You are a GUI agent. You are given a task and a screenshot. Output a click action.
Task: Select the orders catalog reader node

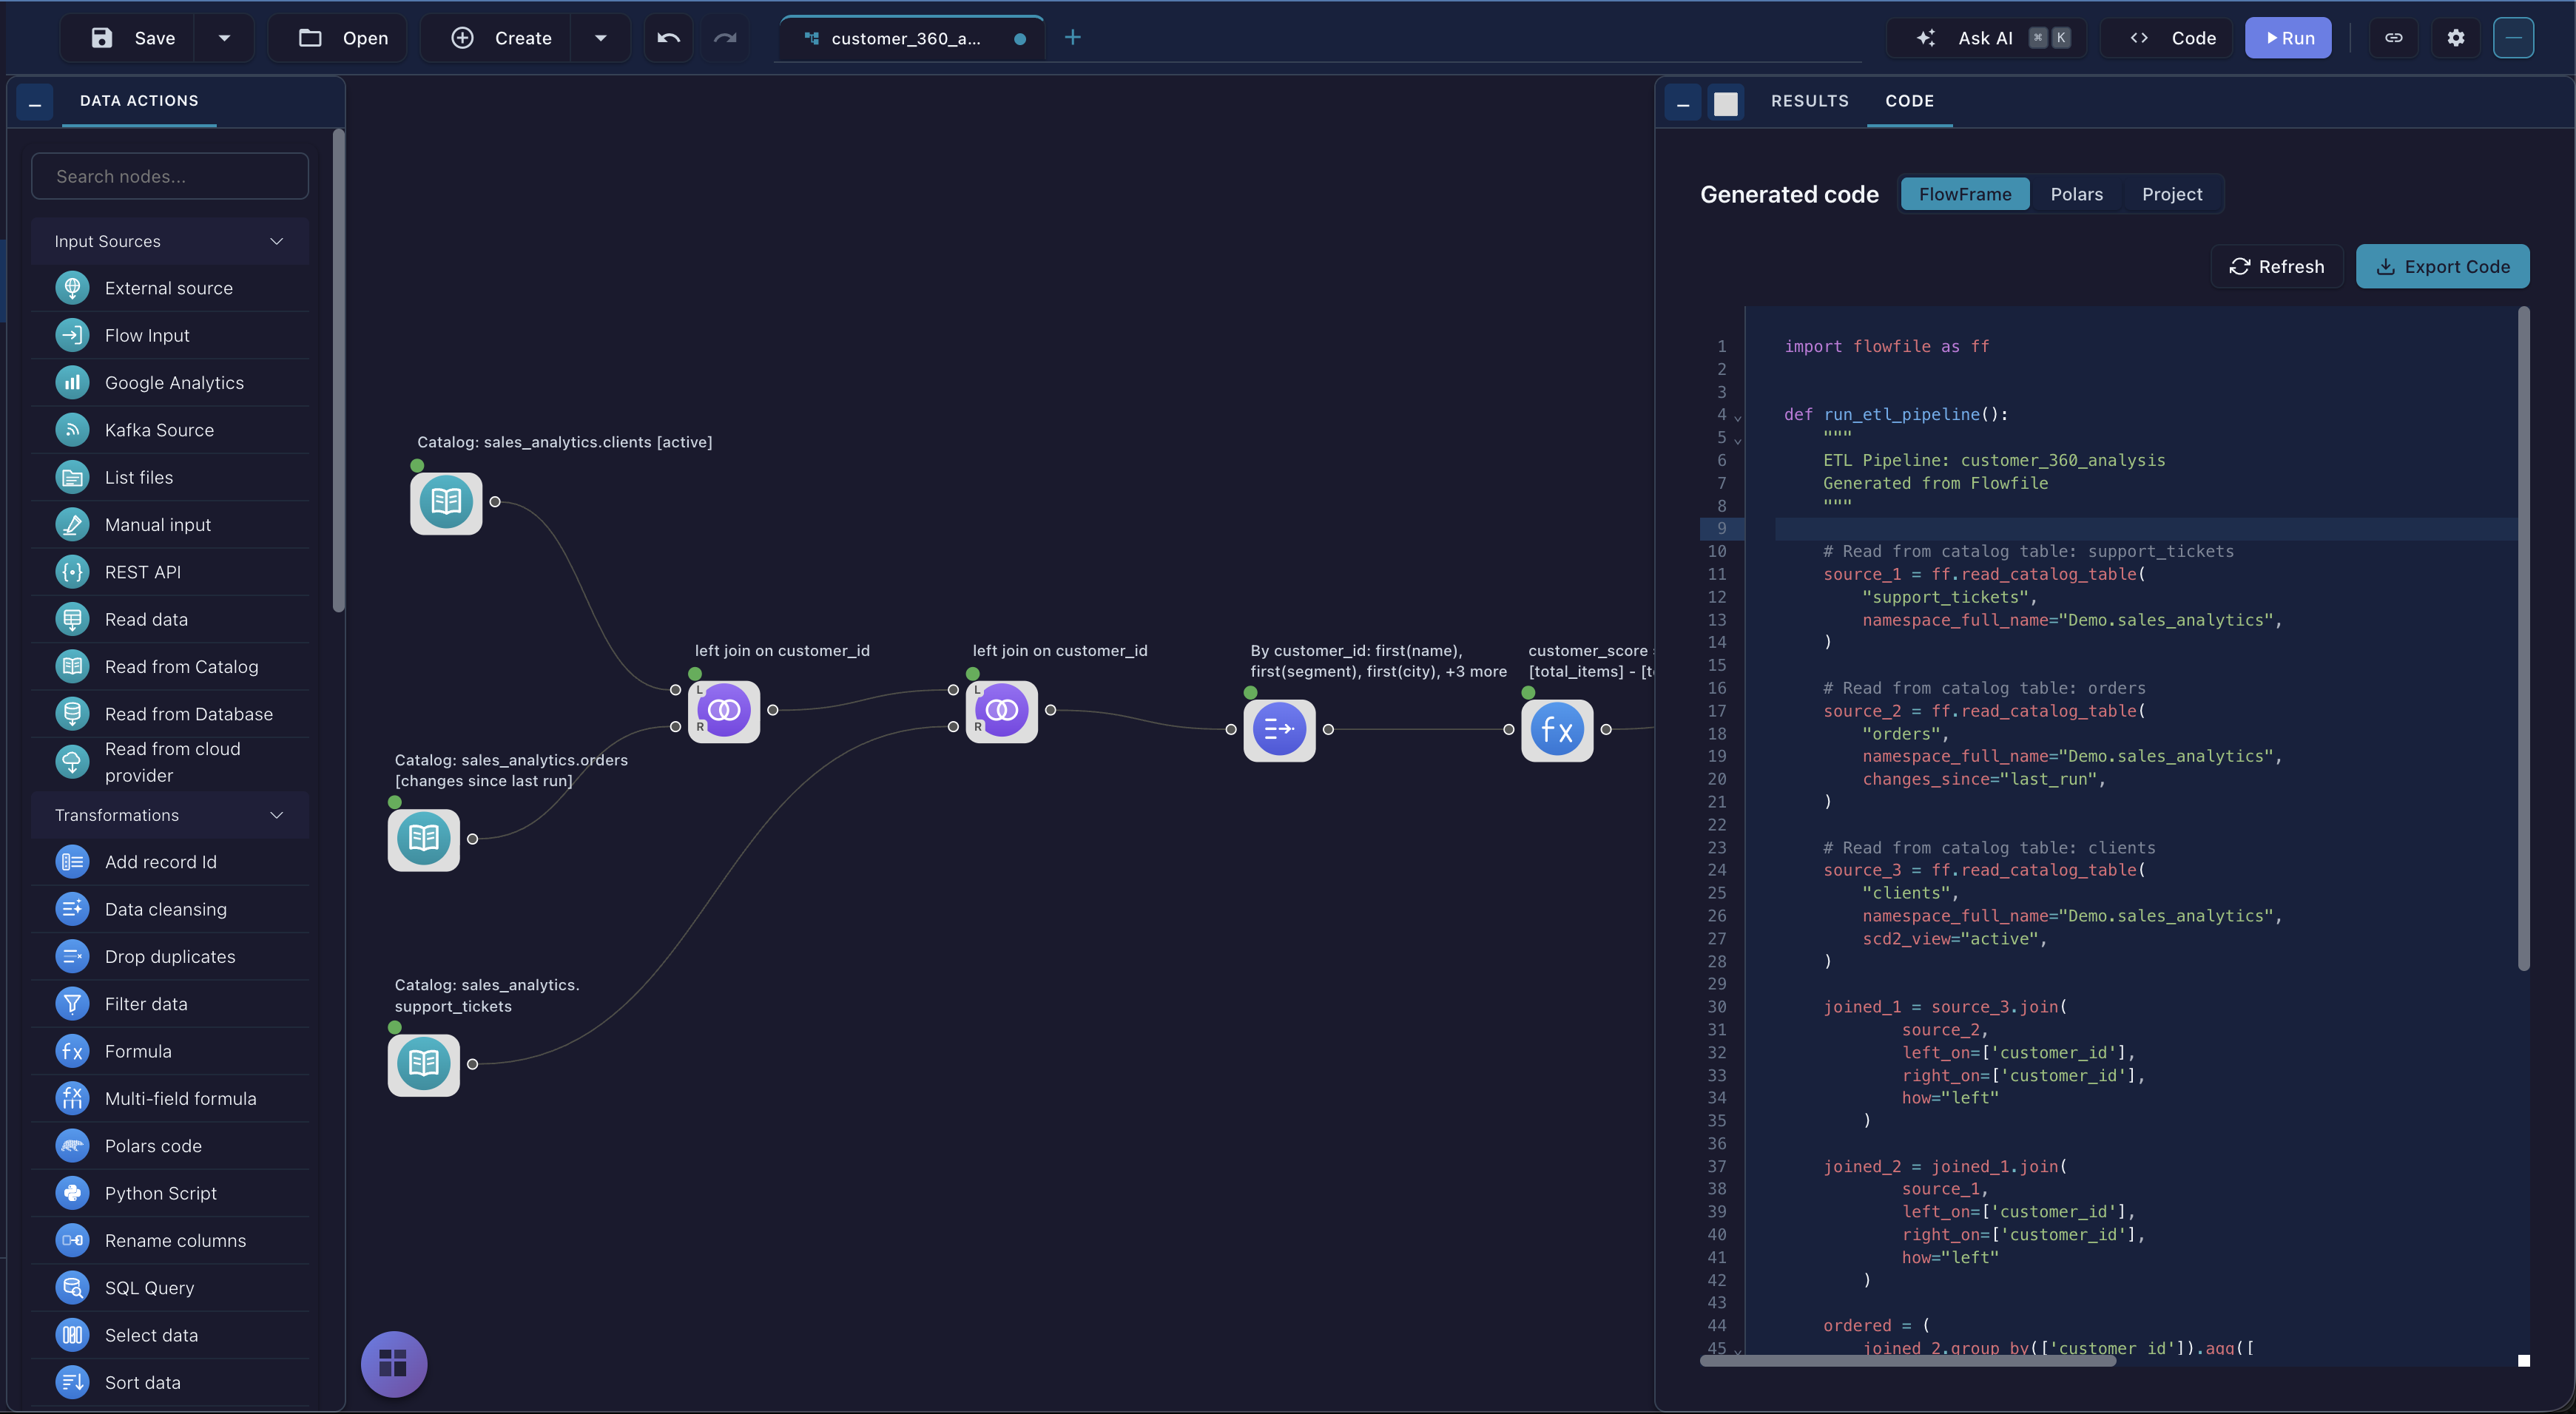[x=424, y=839]
